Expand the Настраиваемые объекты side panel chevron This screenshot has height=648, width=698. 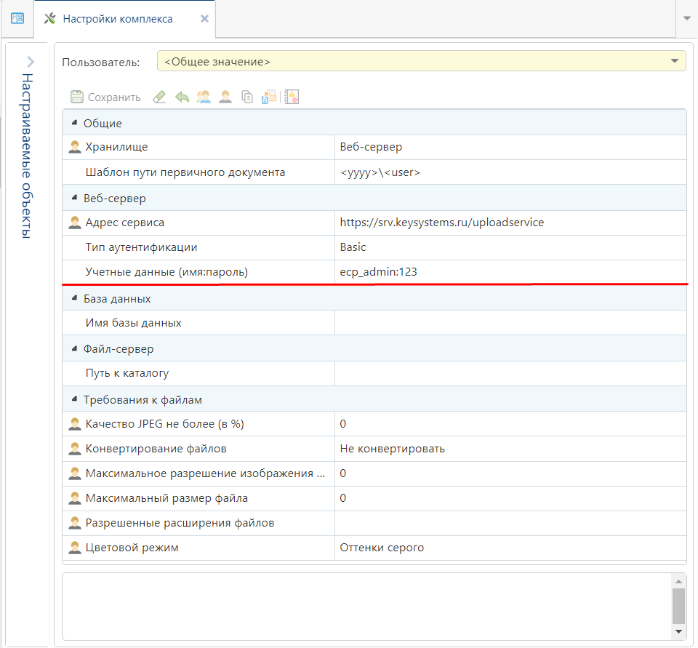click(30, 62)
